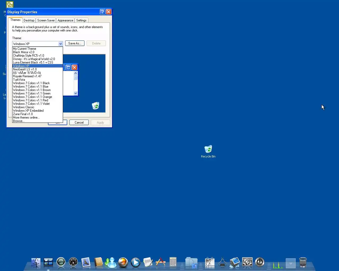The width and height of the screenshot is (339, 271).
Task: Click the Save As... button
Action: coord(75,43)
